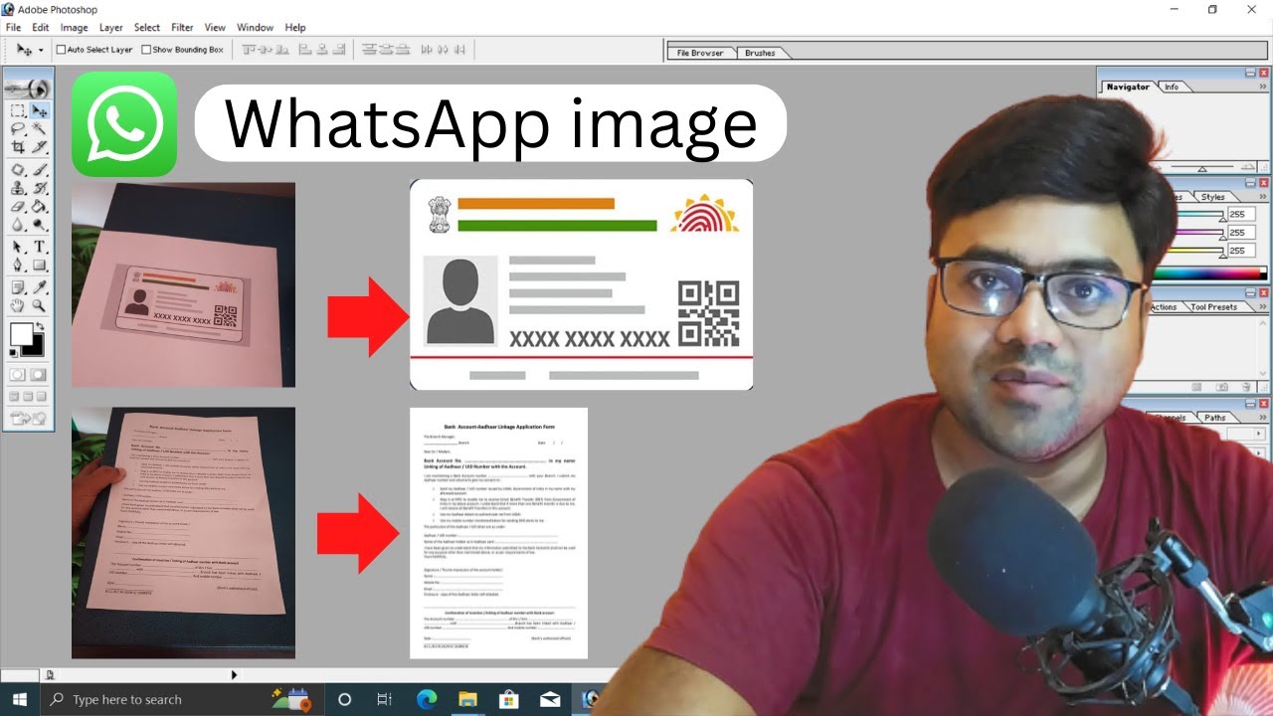Click the Windows search box
1273x716 pixels.
point(182,699)
